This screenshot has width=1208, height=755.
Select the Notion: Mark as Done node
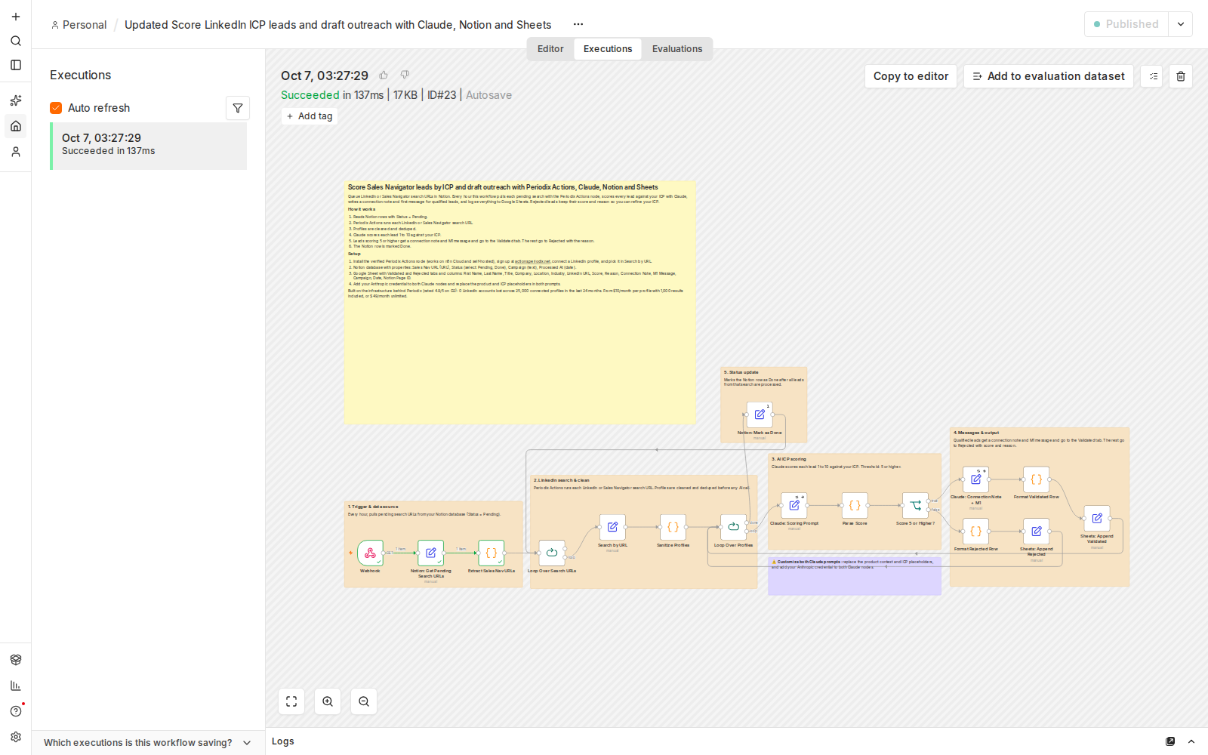pos(760,414)
